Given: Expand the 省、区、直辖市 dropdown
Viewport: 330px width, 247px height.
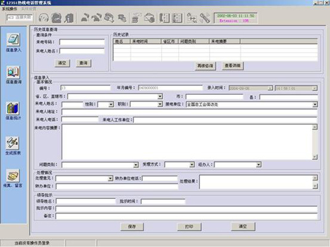Looking at the screenshot, I should (160, 96).
